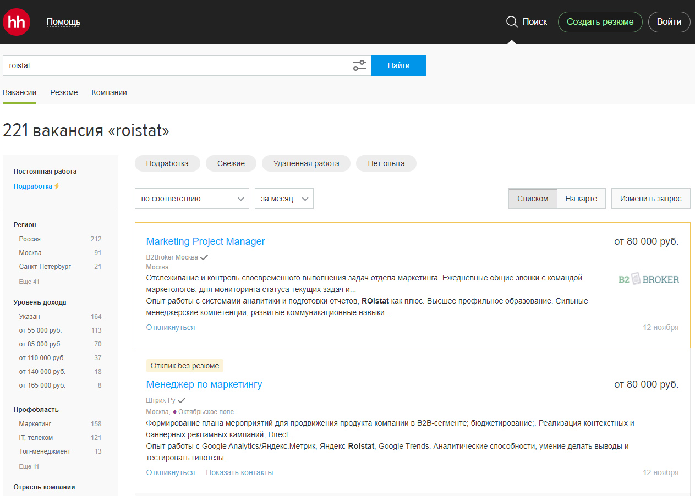Open the за месяц period dropdown
The height and width of the screenshot is (496, 695).
pyautogui.click(x=284, y=199)
